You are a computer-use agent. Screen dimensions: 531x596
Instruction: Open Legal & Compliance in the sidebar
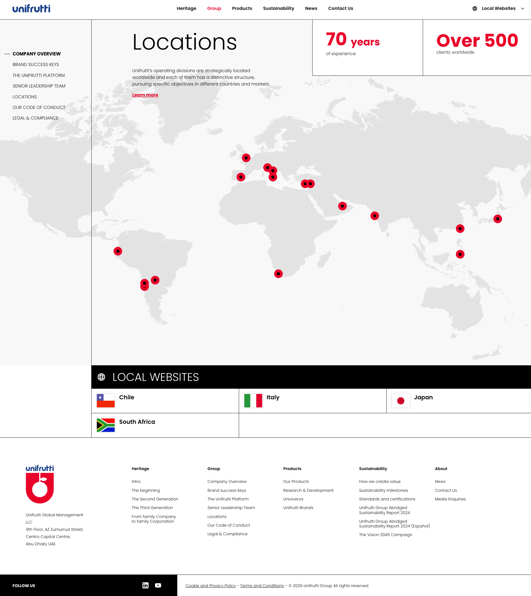click(x=35, y=118)
